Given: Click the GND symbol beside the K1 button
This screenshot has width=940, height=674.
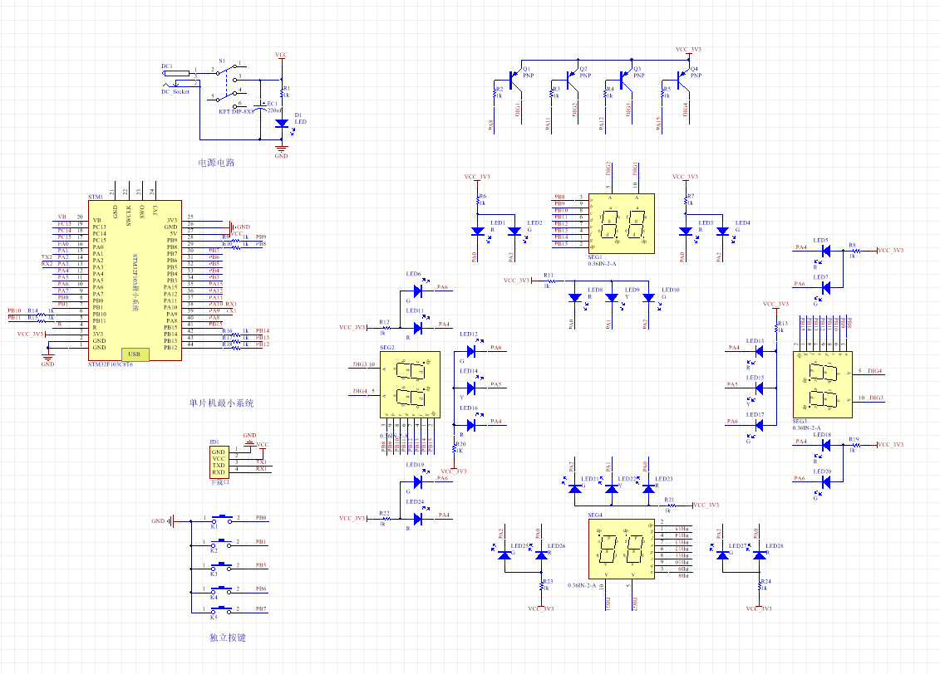Looking at the screenshot, I should (x=171, y=520).
